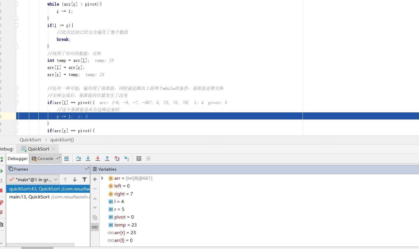Screen dimensions: 419x249
Task: Click the New Watch plus icon
Action: (95, 179)
